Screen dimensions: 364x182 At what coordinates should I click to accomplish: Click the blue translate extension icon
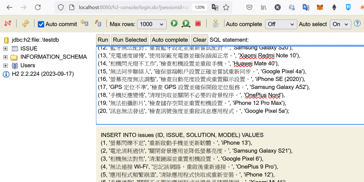tap(306, 7)
